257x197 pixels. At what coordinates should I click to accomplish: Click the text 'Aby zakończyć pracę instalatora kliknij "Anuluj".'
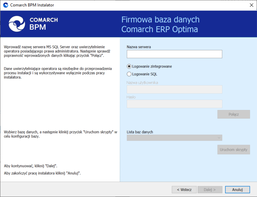click(x=42, y=173)
